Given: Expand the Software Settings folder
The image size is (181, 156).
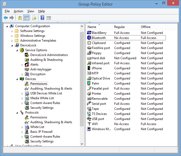Looking at the screenshot, I should pyautogui.click(x=12, y=31).
